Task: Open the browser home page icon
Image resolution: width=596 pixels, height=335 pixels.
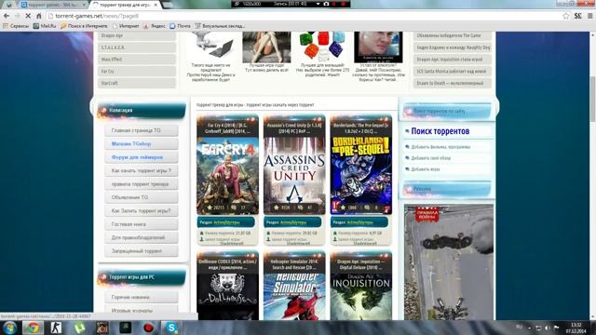Action: 38,16
